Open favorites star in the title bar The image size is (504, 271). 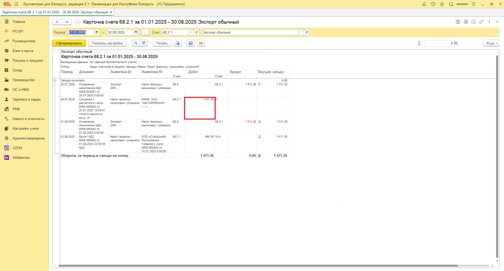442,4
